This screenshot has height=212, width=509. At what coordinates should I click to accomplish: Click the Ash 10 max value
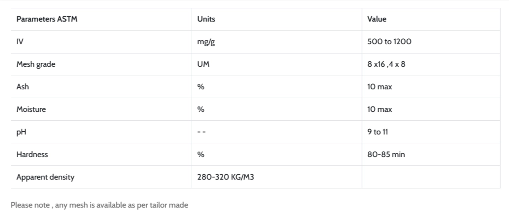click(x=380, y=87)
